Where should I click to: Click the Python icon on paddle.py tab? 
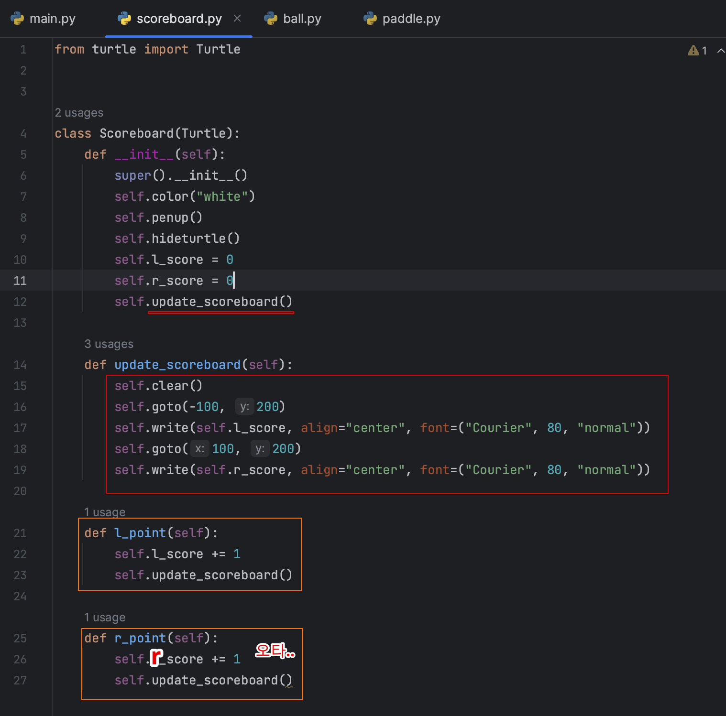(370, 19)
